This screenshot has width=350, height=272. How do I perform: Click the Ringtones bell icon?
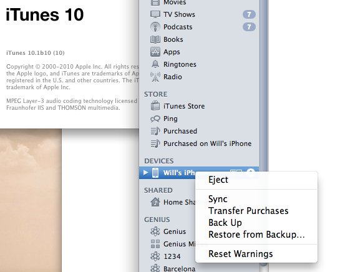coord(155,64)
